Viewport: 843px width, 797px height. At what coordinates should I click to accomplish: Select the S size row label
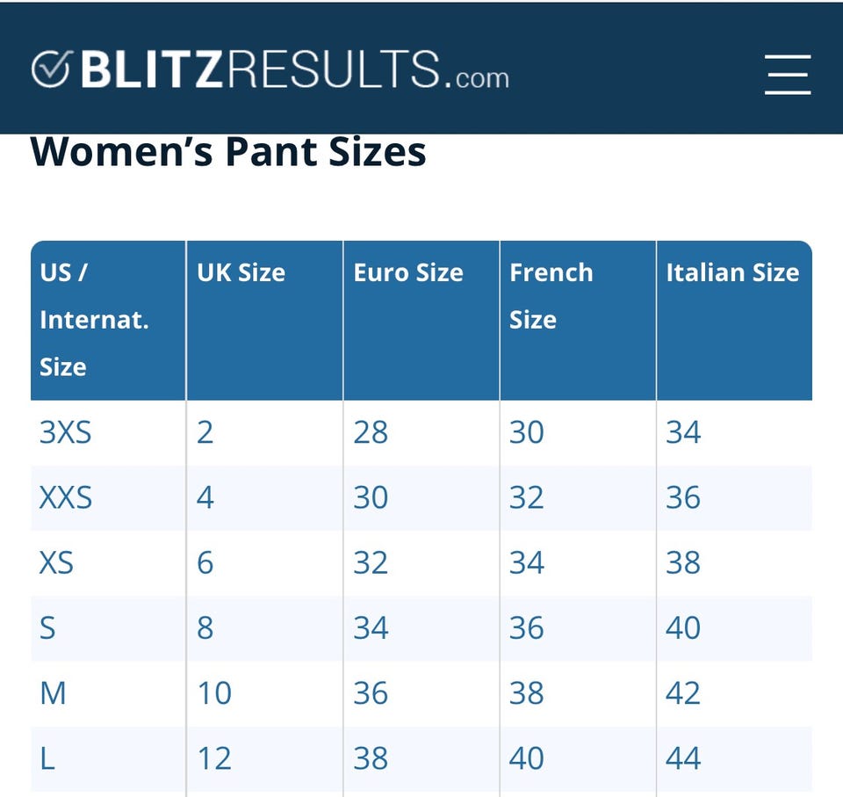47,627
